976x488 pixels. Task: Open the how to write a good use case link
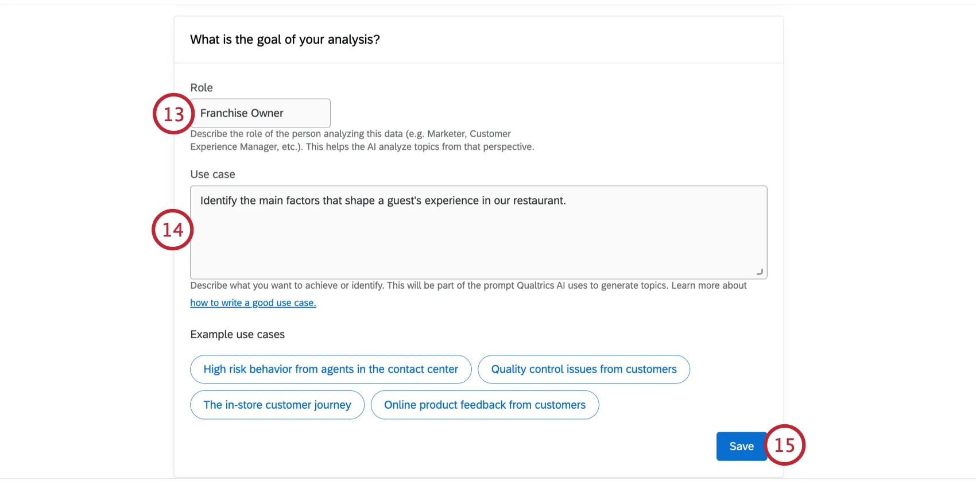(253, 303)
